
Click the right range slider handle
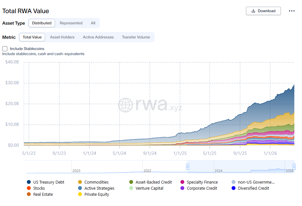tap(294, 167)
